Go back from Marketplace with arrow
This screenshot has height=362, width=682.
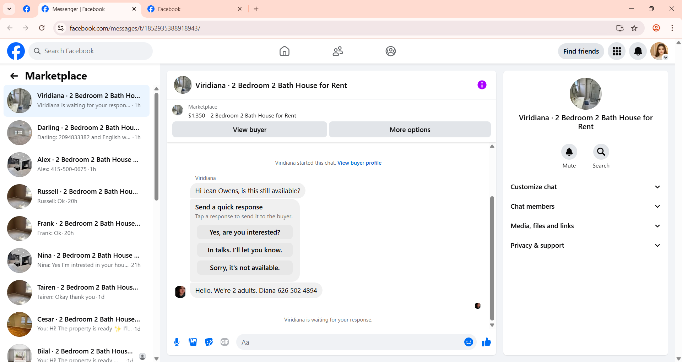(x=14, y=76)
